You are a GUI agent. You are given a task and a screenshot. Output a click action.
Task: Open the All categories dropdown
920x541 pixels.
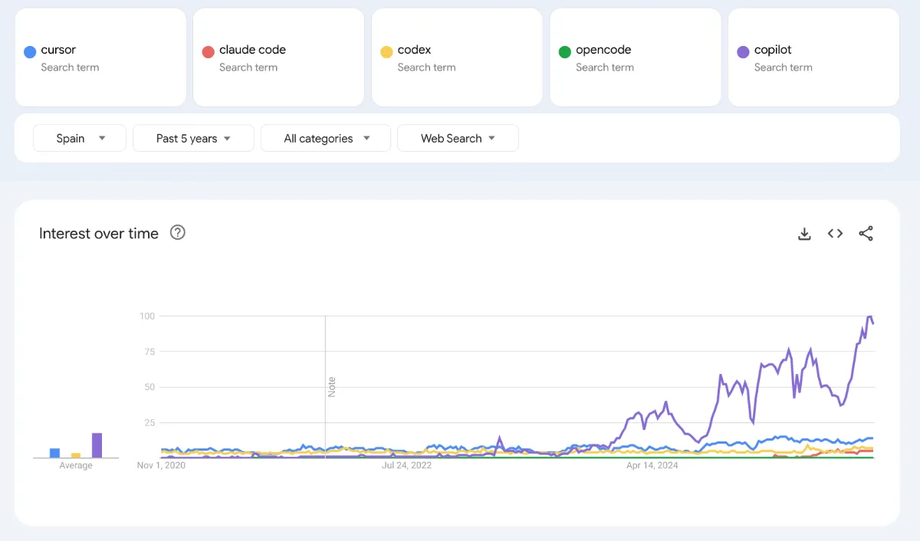coord(326,139)
